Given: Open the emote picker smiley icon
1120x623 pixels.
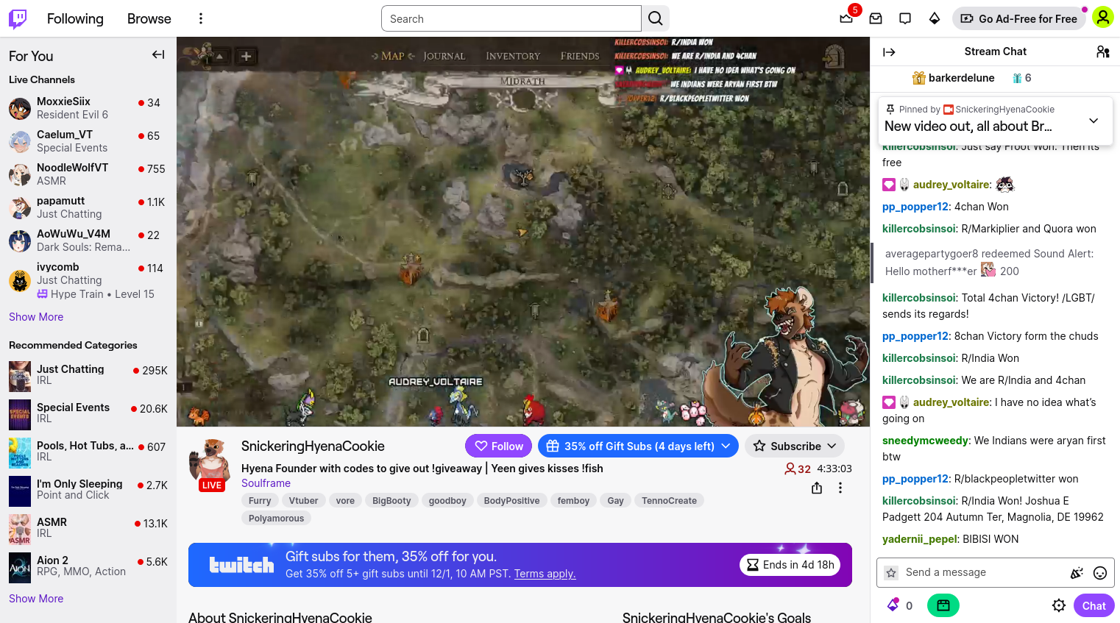Looking at the screenshot, I should (1100, 573).
